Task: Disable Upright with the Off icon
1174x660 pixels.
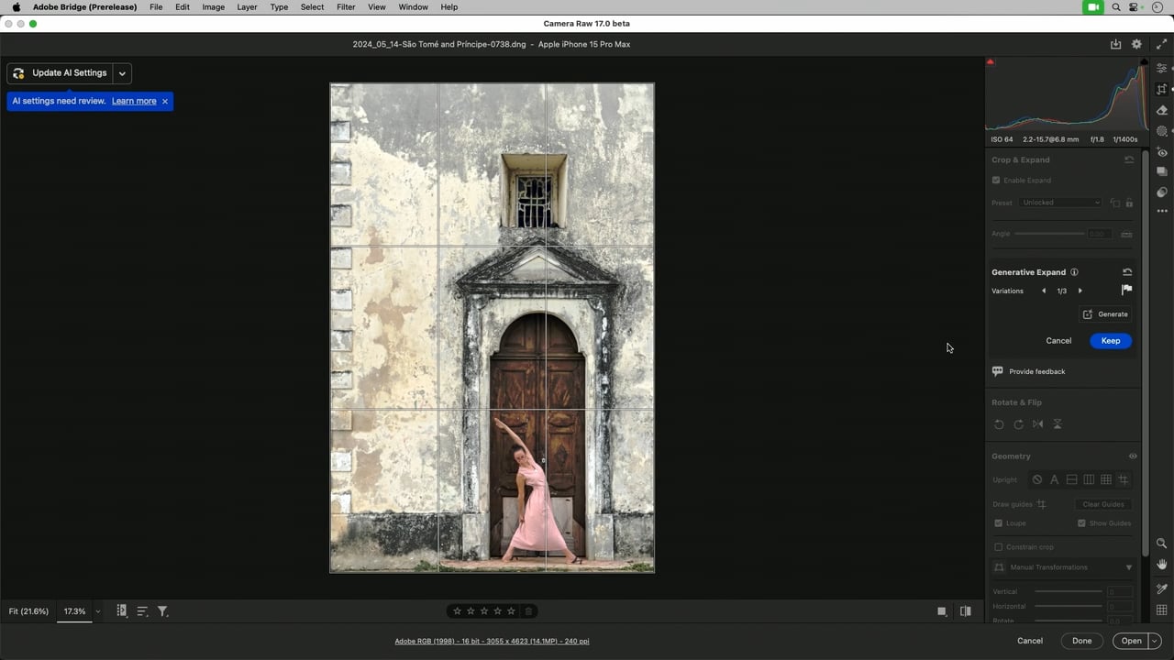Action: point(1036,479)
